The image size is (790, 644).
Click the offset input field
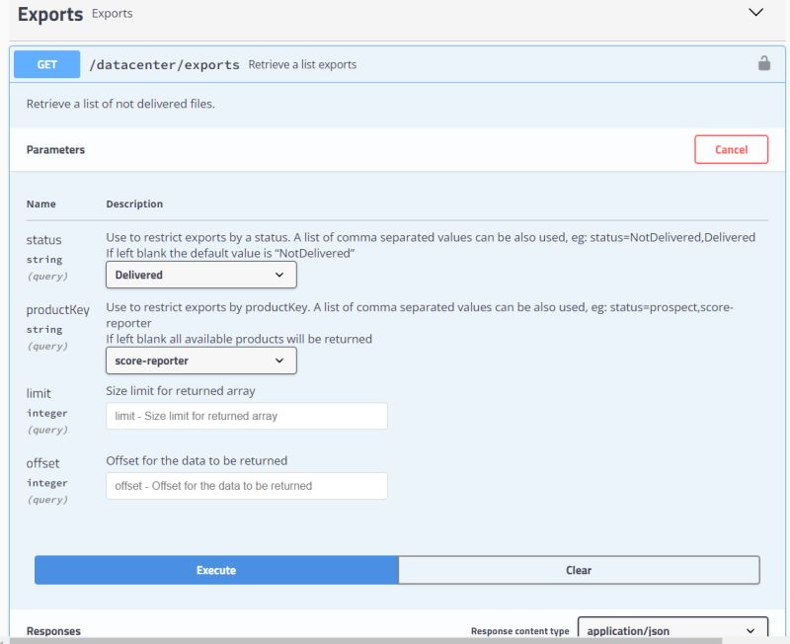click(x=247, y=486)
